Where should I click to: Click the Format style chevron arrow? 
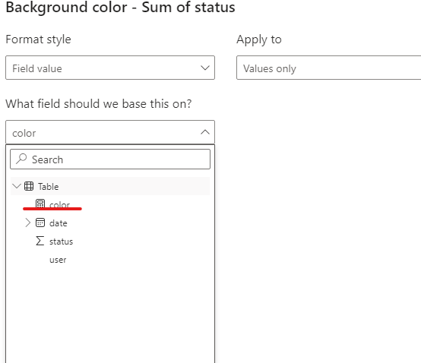[x=205, y=68]
